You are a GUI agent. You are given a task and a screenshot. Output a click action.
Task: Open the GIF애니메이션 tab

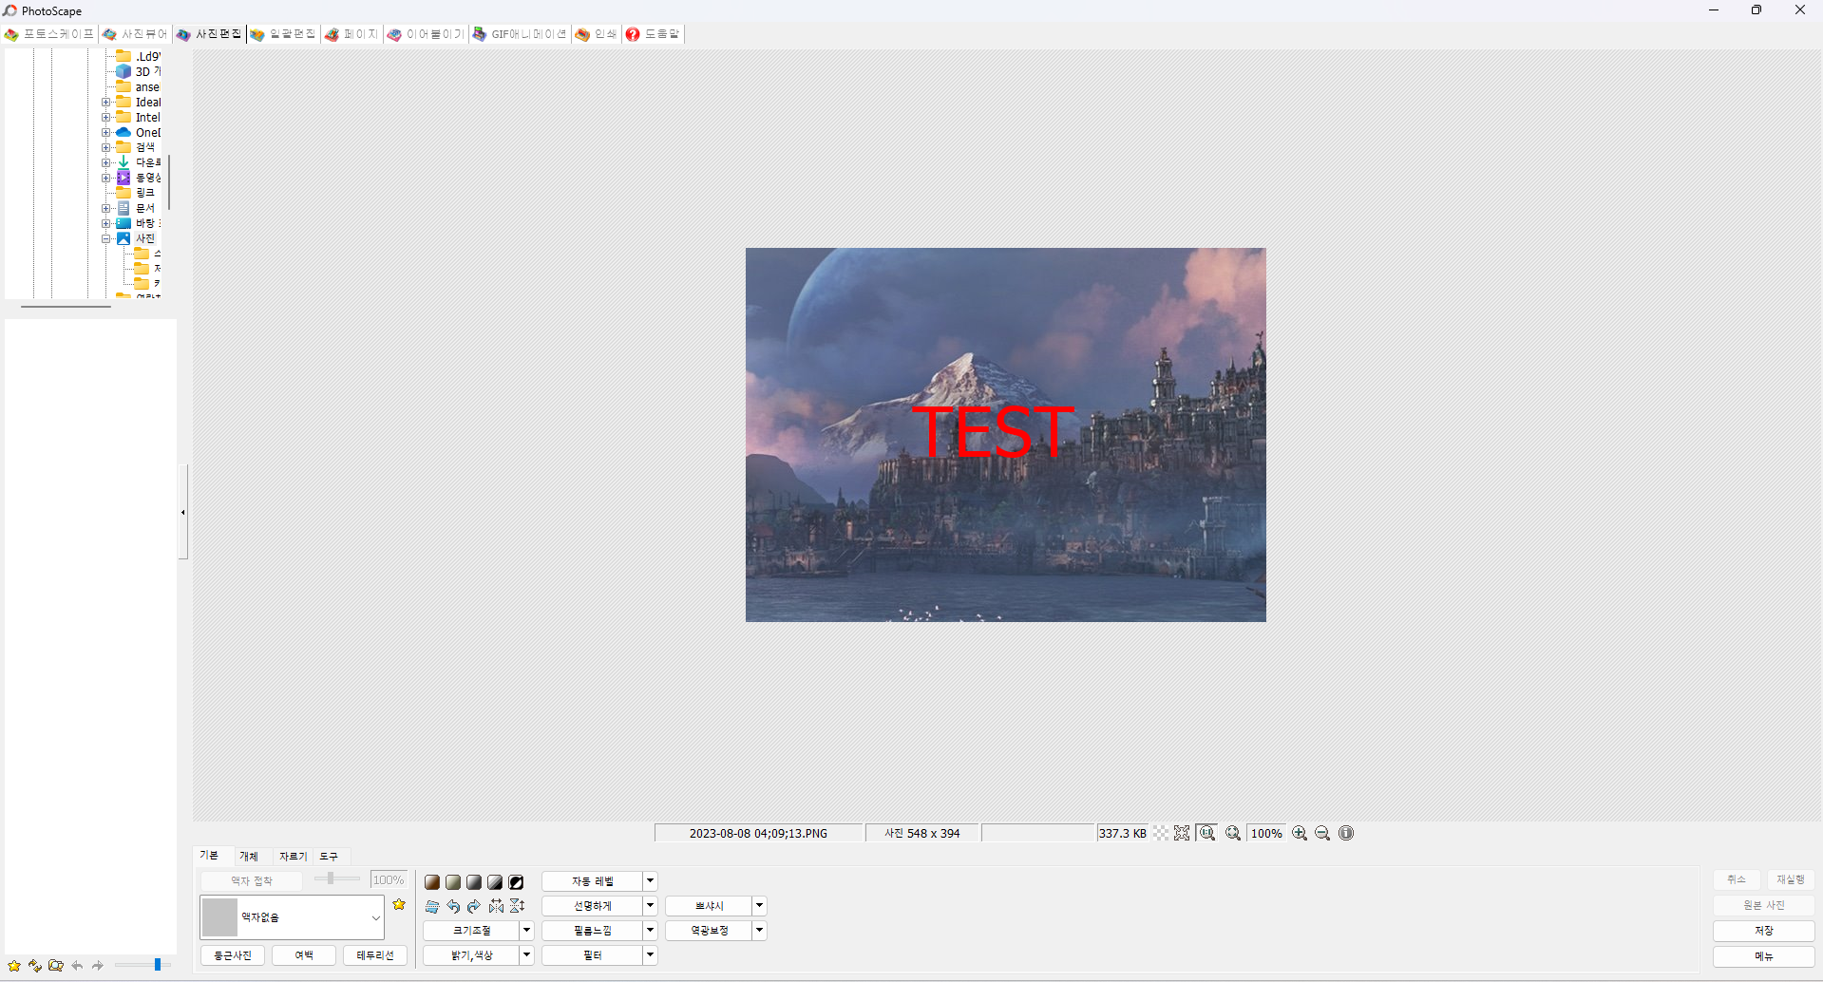click(520, 34)
